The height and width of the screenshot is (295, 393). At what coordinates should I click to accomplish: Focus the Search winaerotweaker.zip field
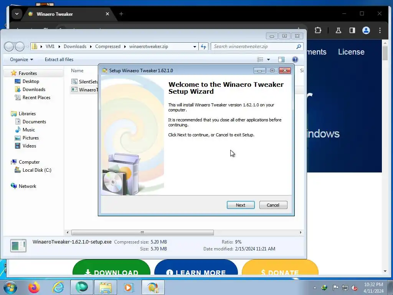pos(253,46)
